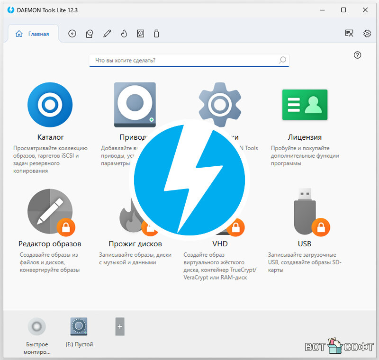The height and width of the screenshot is (360, 379).
Task: Click 'Создавайте образы из файлов' description
Action: [x=50, y=262]
